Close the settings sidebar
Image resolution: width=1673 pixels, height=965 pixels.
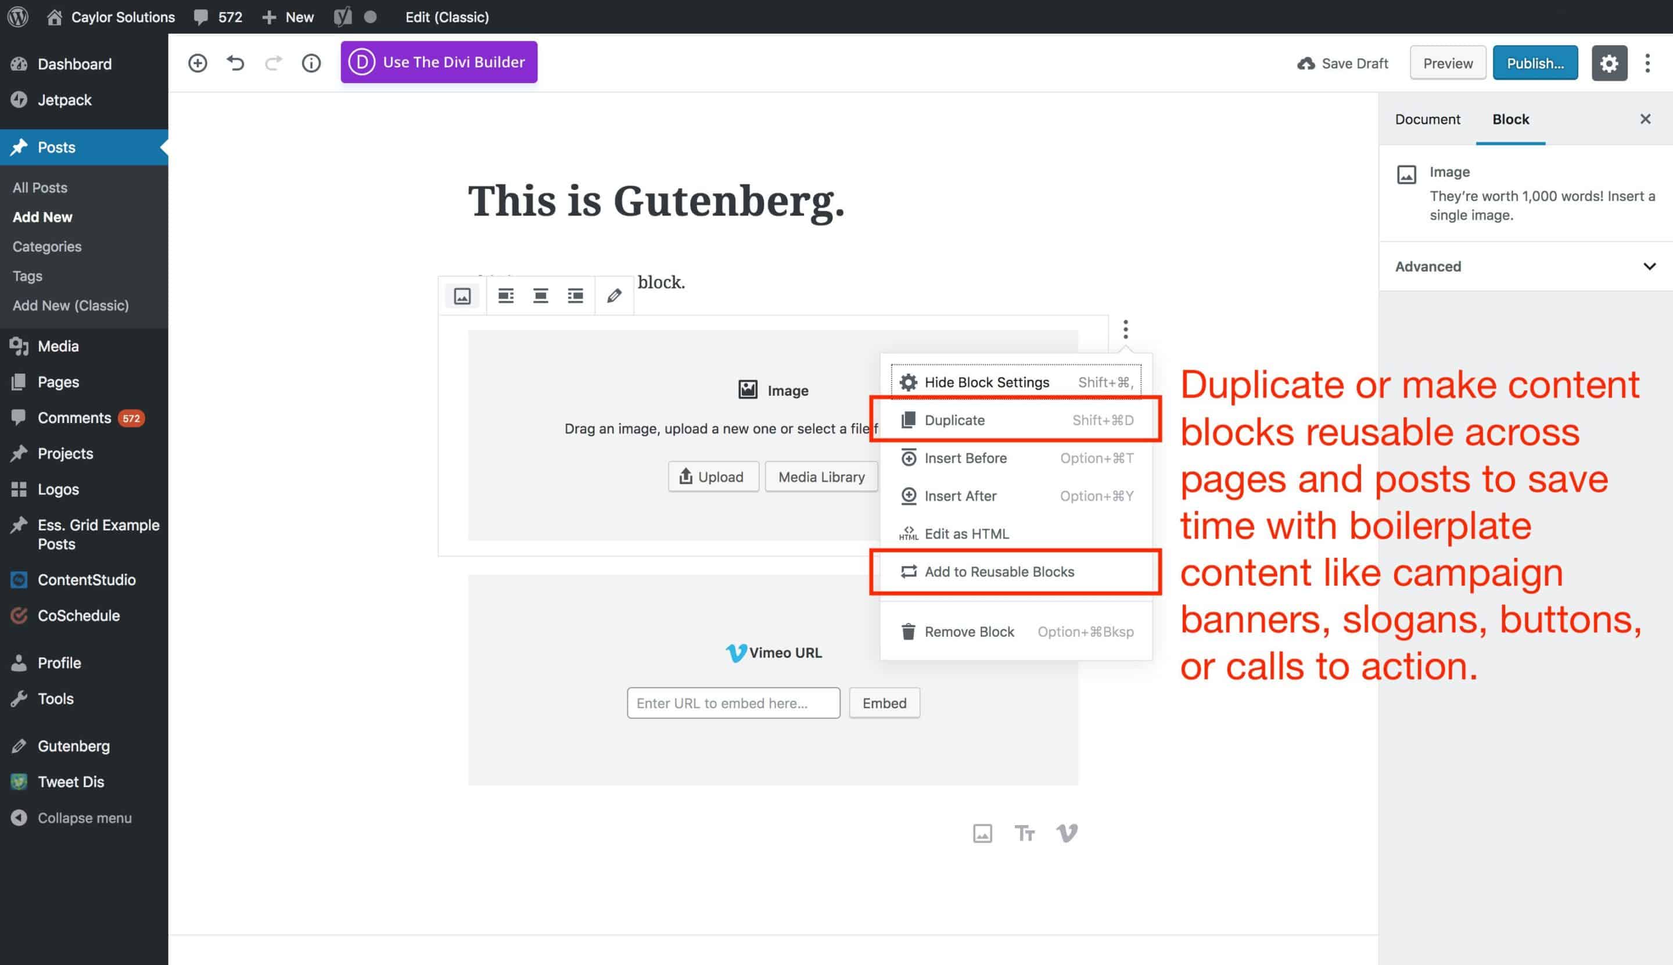[1645, 119]
